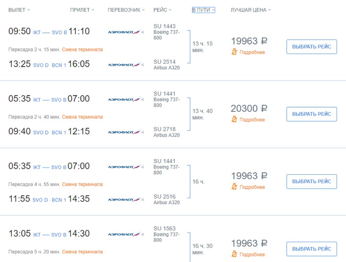Open the ПЕРЕВОЗЧИК sort dropdown
Screen dimensions: 346x262
(x=126, y=10)
